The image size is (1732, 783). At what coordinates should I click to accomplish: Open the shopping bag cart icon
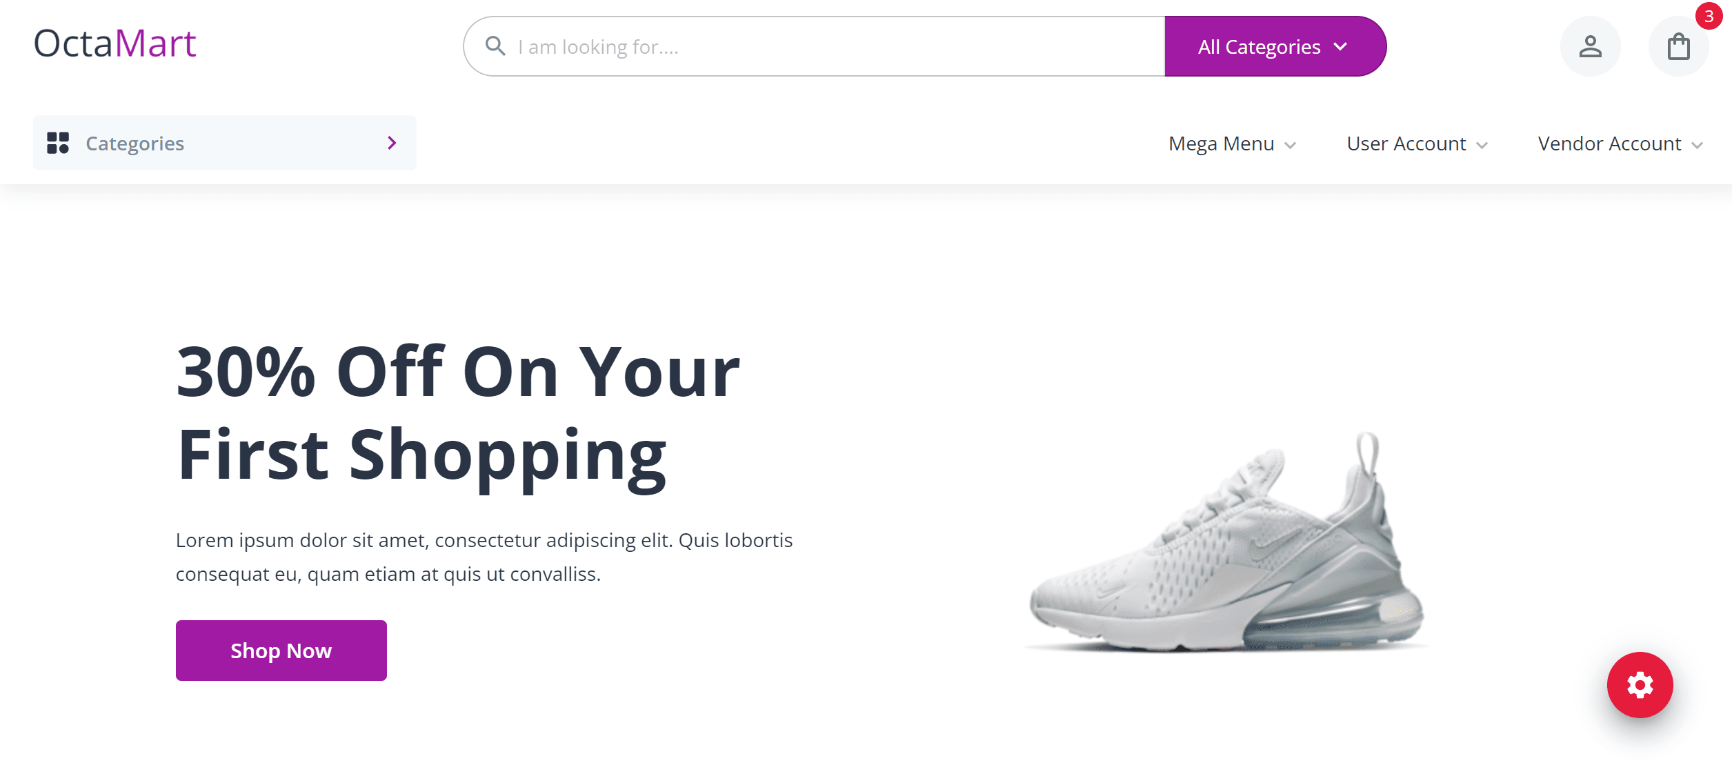[1678, 46]
